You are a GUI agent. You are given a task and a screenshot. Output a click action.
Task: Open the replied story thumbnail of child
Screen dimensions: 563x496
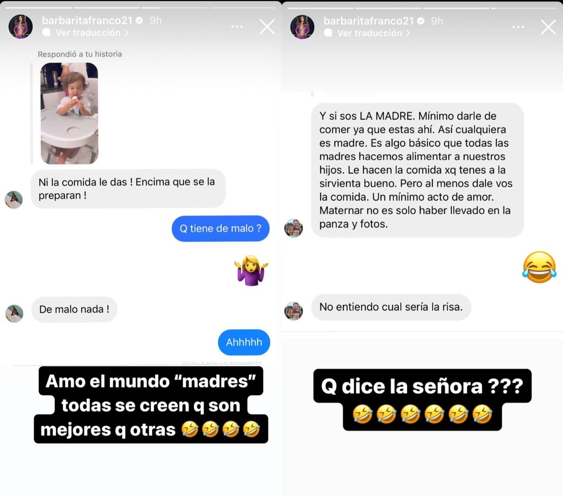tap(69, 113)
